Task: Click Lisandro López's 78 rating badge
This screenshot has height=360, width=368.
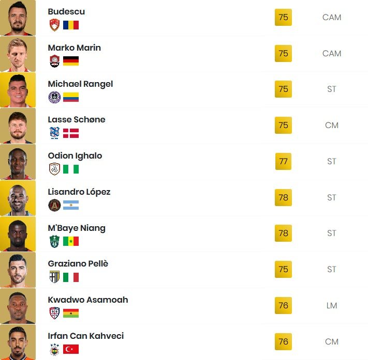Action: (283, 197)
